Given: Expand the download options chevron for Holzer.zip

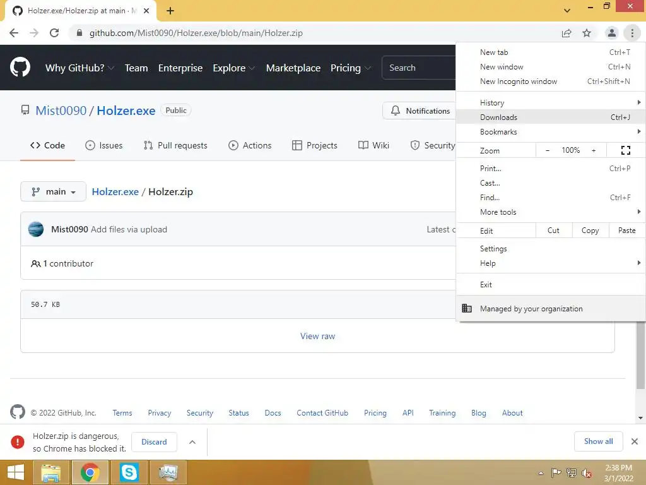Looking at the screenshot, I should click(192, 441).
